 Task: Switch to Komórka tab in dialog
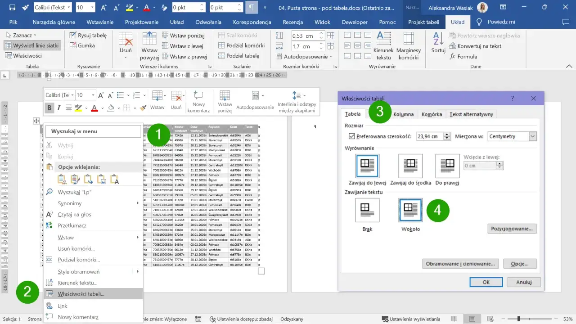(432, 114)
